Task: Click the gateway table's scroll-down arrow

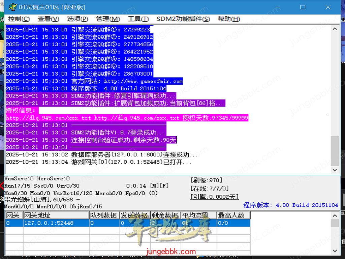Action: (335, 251)
